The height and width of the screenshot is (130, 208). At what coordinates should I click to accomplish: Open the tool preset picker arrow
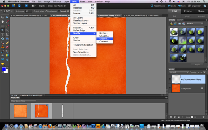(x=1, y=11)
